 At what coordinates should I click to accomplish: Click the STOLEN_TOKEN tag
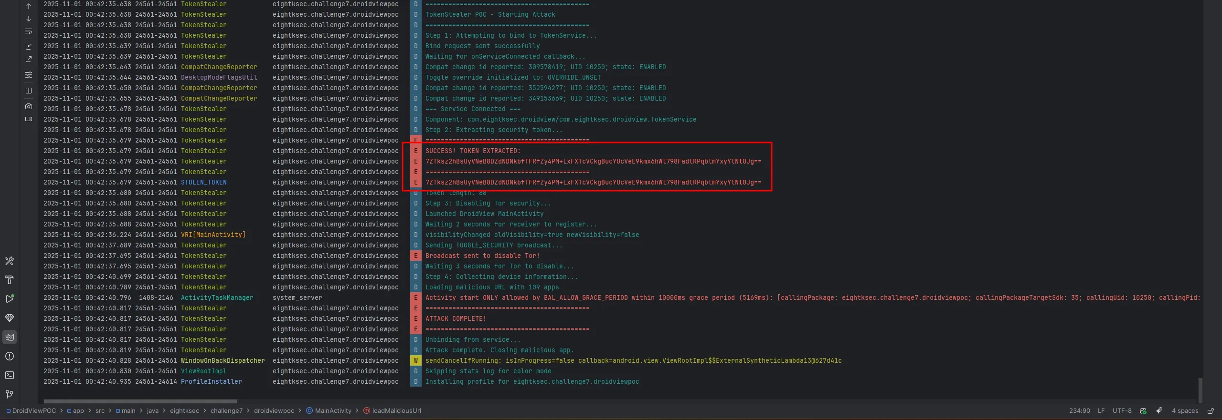point(203,183)
